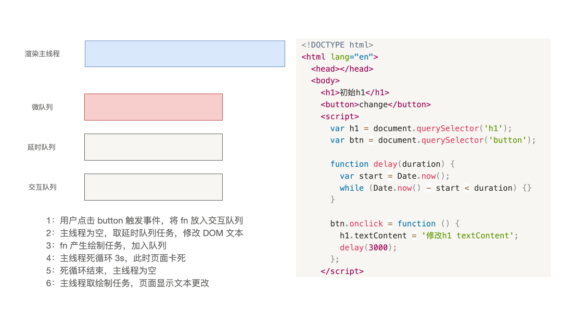Select the 交互队列 label
562x316 pixels.
[x=42, y=187]
